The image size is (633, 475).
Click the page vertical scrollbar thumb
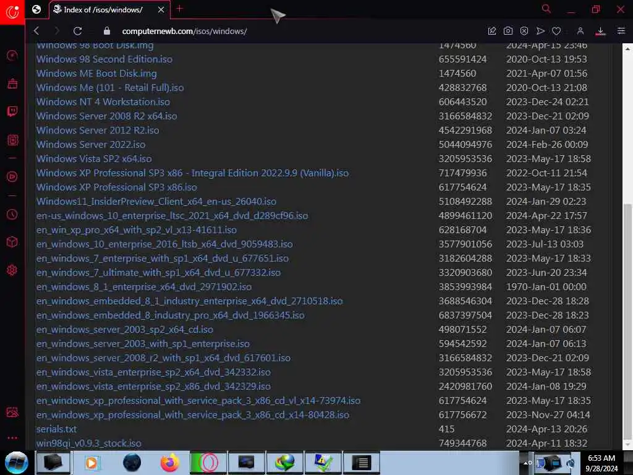[627, 321]
